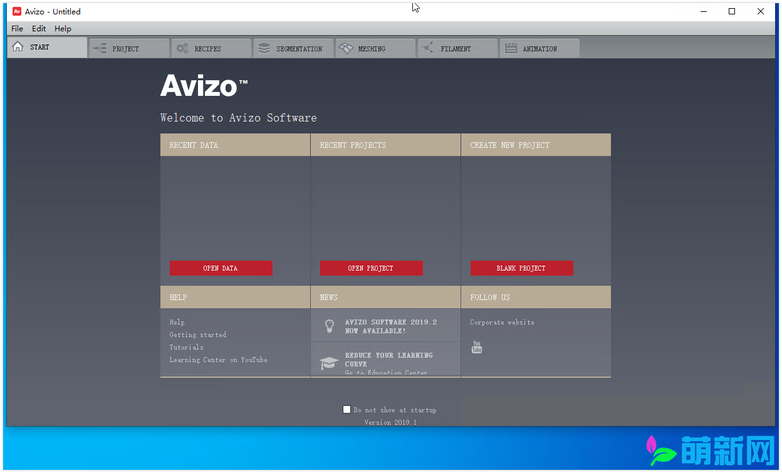The width and height of the screenshot is (782, 473).
Task: Open the File menu
Action: coord(18,28)
